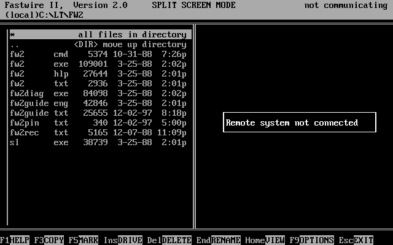Select the fw2 exe file row

[x=98, y=64]
